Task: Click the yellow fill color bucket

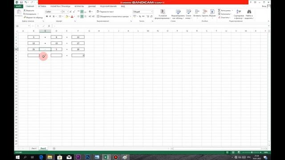Action: coord(67,16)
